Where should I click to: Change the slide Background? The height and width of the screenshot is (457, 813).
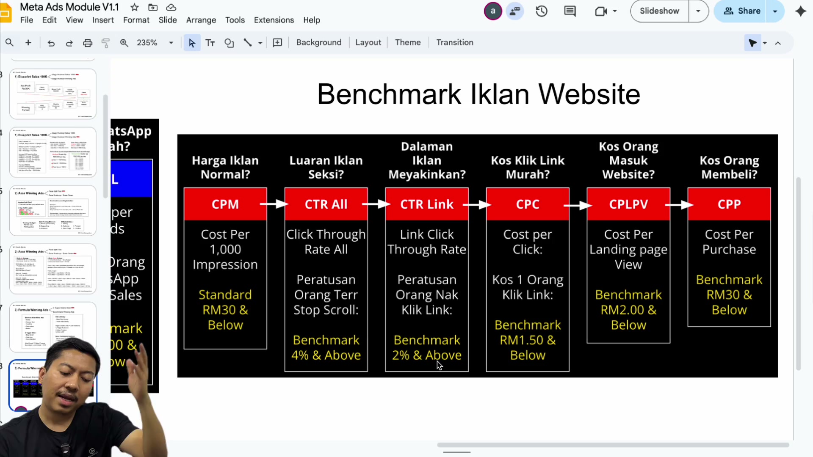[x=319, y=42]
